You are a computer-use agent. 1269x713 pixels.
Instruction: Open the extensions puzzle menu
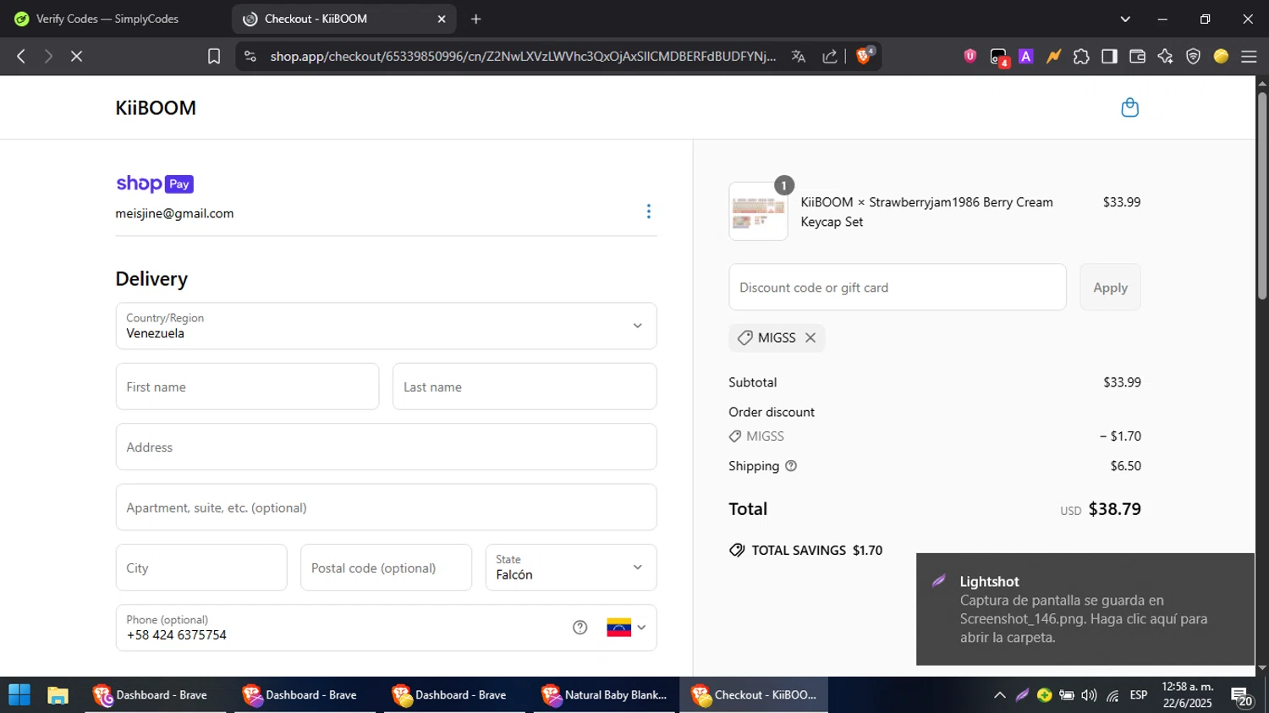click(x=1081, y=56)
